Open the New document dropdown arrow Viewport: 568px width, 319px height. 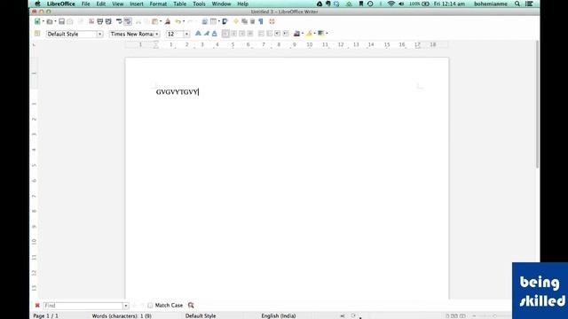(43, 21)
